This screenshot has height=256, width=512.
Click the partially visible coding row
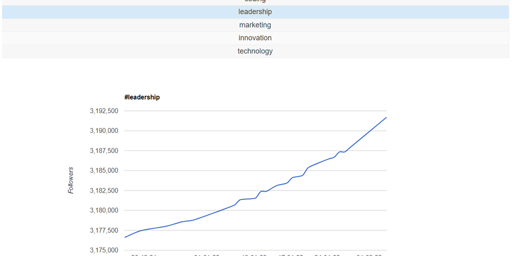[255, 2]
